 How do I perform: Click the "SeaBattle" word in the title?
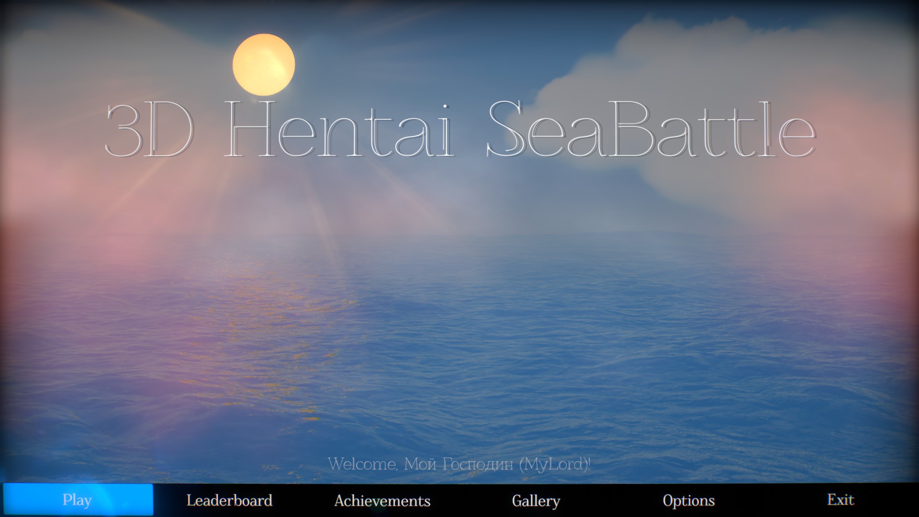tap(651, 129)
